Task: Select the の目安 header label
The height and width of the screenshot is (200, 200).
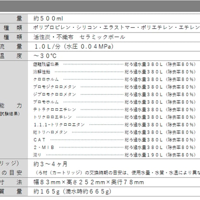Action: 12,173
